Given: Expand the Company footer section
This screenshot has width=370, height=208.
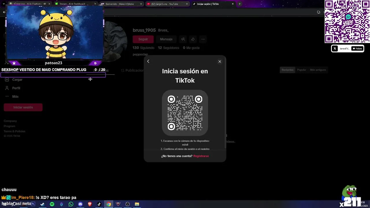Looking at the screenshot, I should (10, 121).
